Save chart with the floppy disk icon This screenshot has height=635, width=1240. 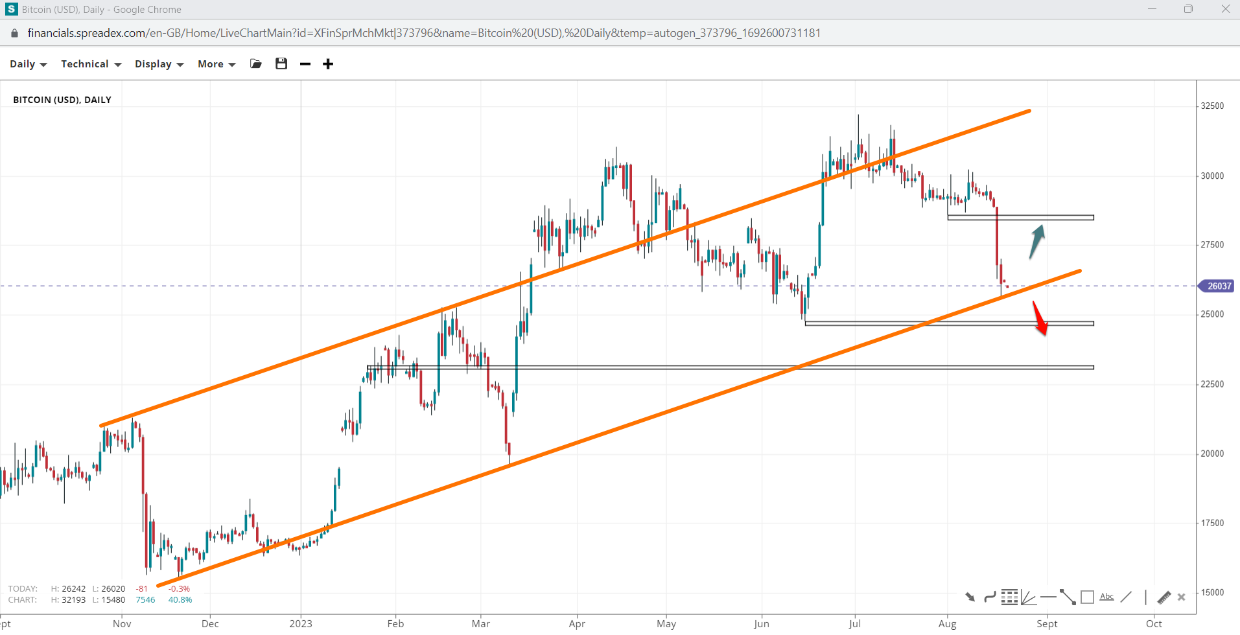click(281, 63)
